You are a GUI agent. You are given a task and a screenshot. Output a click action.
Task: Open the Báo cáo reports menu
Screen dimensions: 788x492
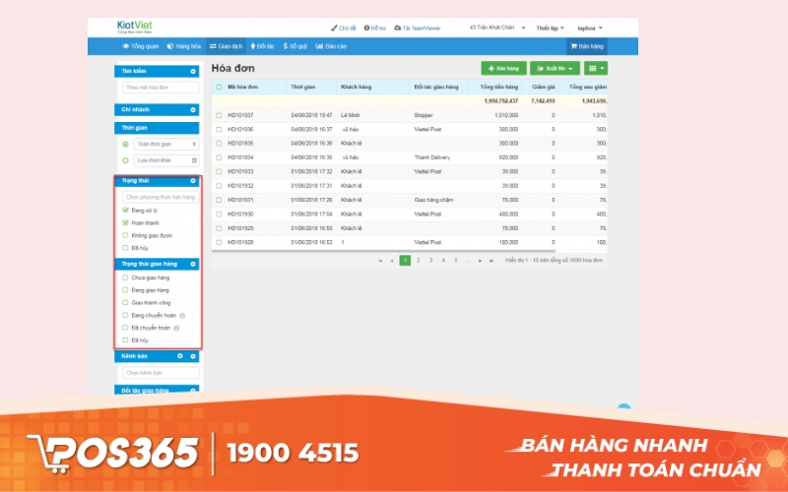331,46
